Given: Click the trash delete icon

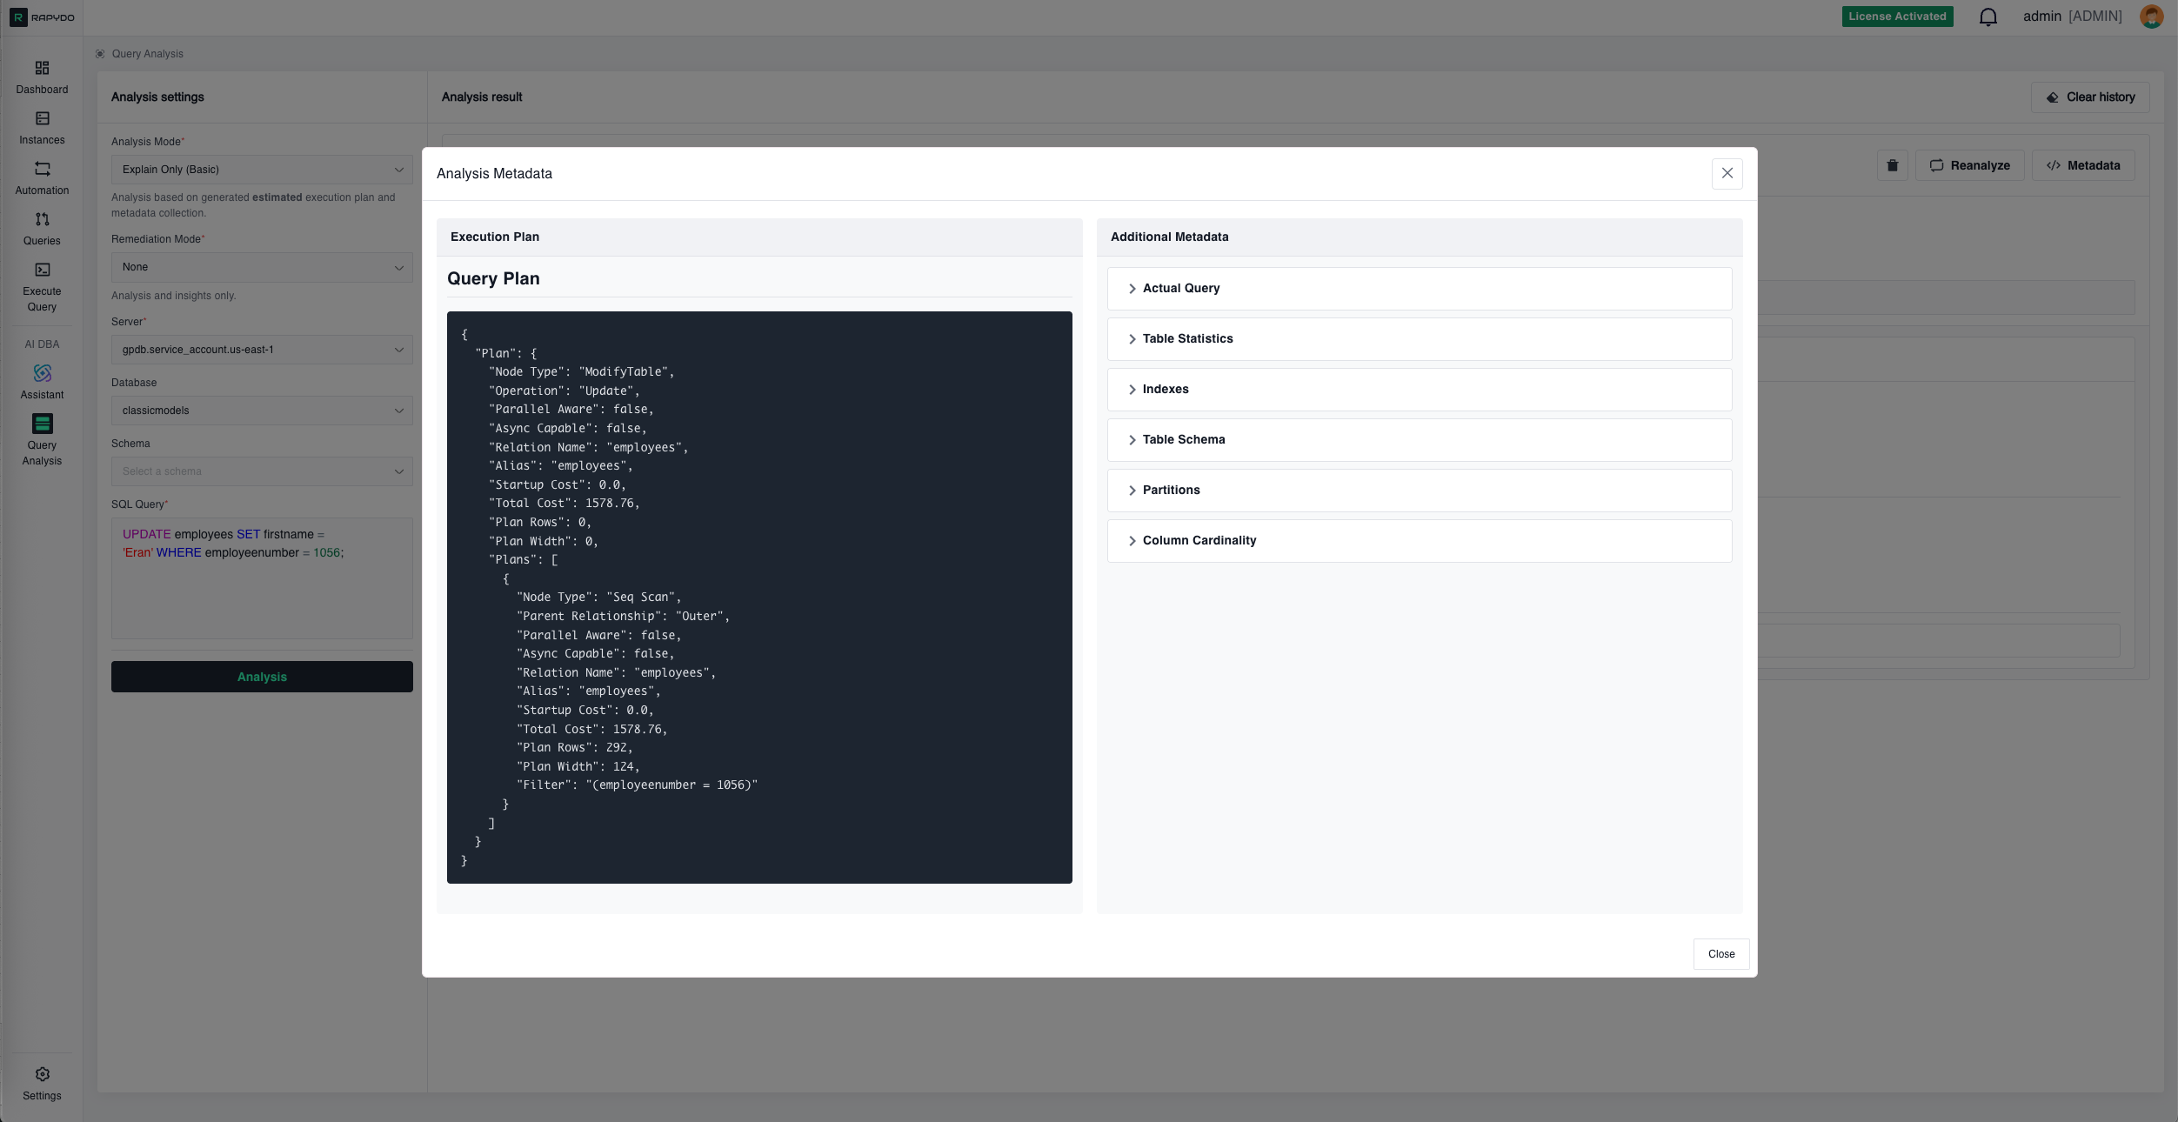Looking at the screenshot, I should click(x=1892, y=165).
